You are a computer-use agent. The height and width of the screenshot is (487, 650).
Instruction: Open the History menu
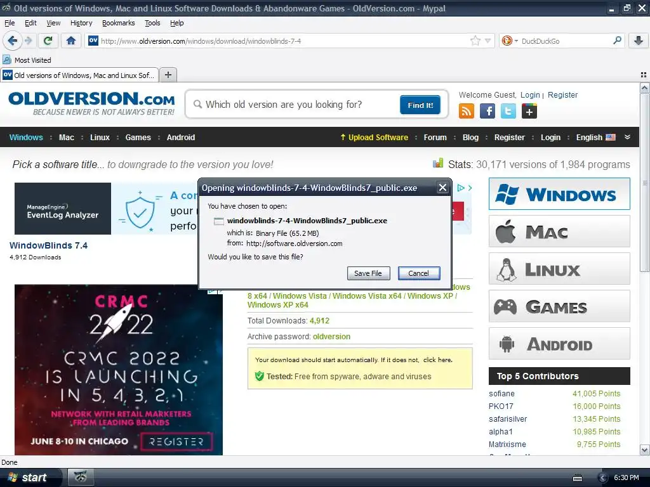click(81, 23)
